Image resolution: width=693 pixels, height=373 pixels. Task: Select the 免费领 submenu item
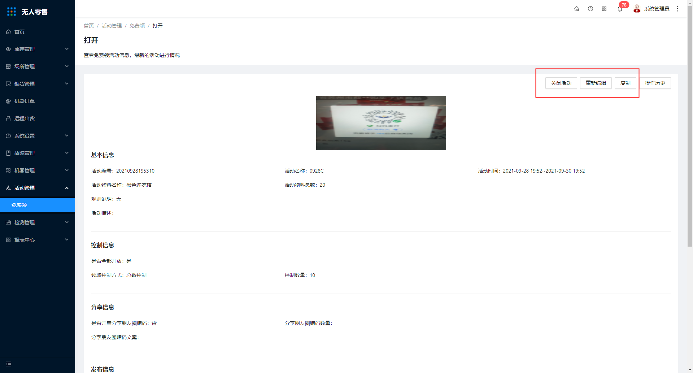(x=38, y=205)
